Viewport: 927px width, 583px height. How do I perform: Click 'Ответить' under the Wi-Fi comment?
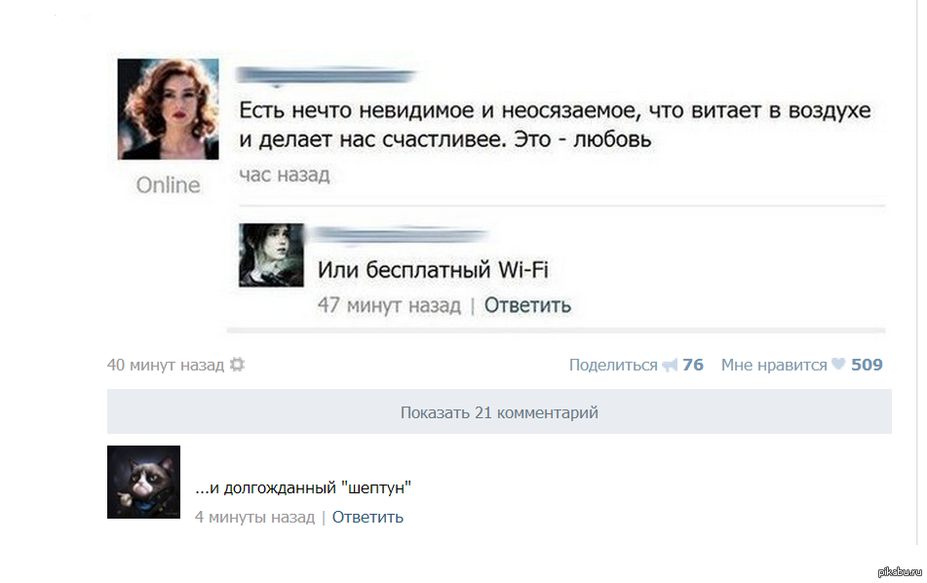pyautogui.click(x=527, y=306)
